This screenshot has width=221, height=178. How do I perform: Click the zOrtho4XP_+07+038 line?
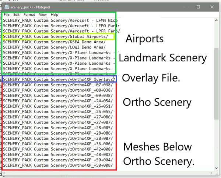point(58,85)
